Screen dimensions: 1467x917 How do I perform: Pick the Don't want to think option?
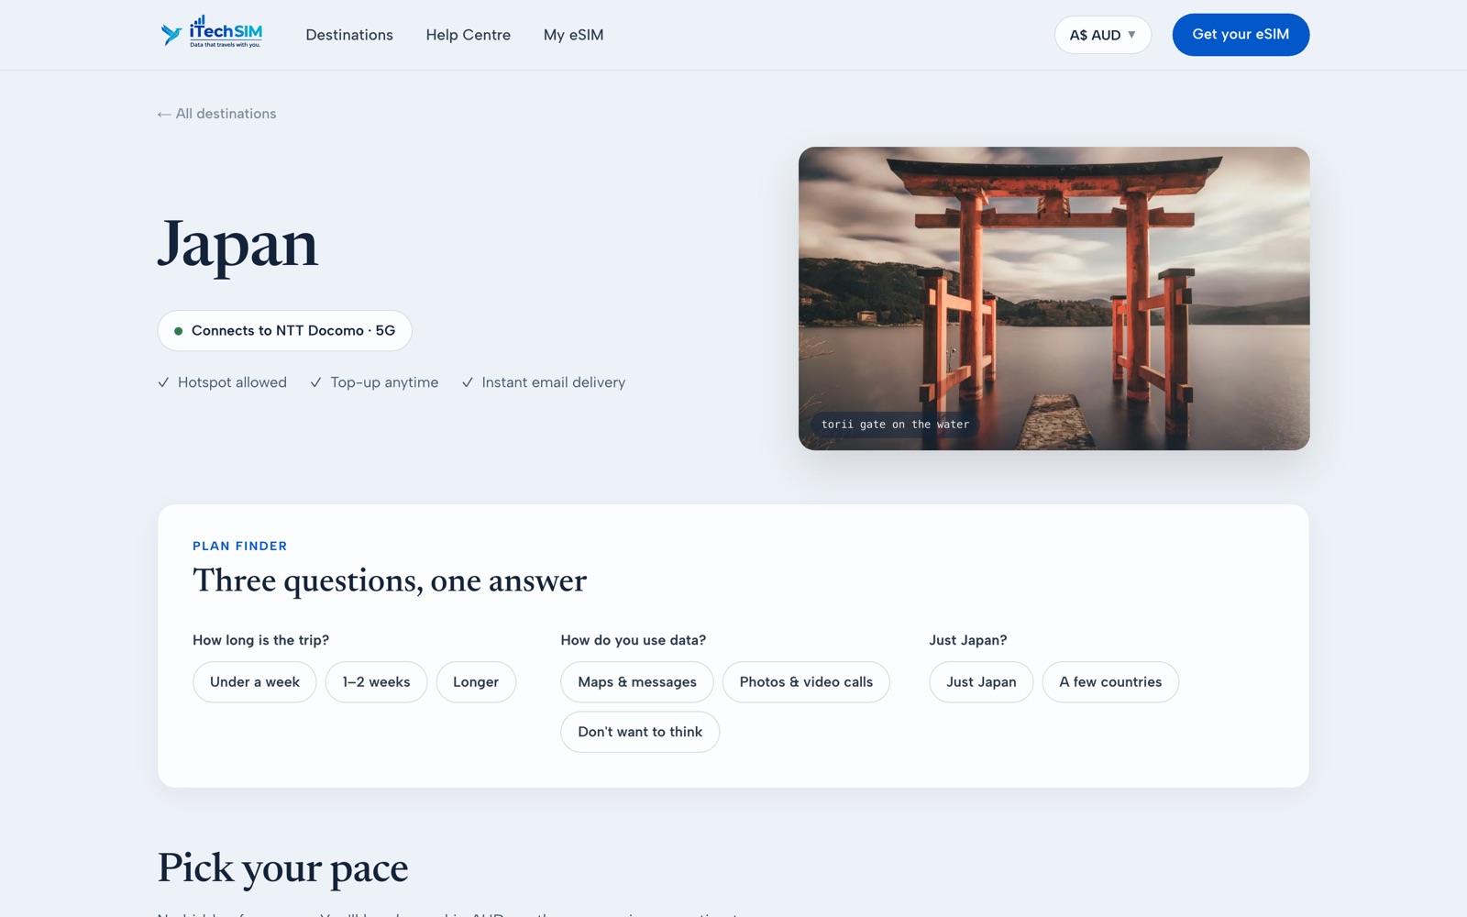(640, 732)
